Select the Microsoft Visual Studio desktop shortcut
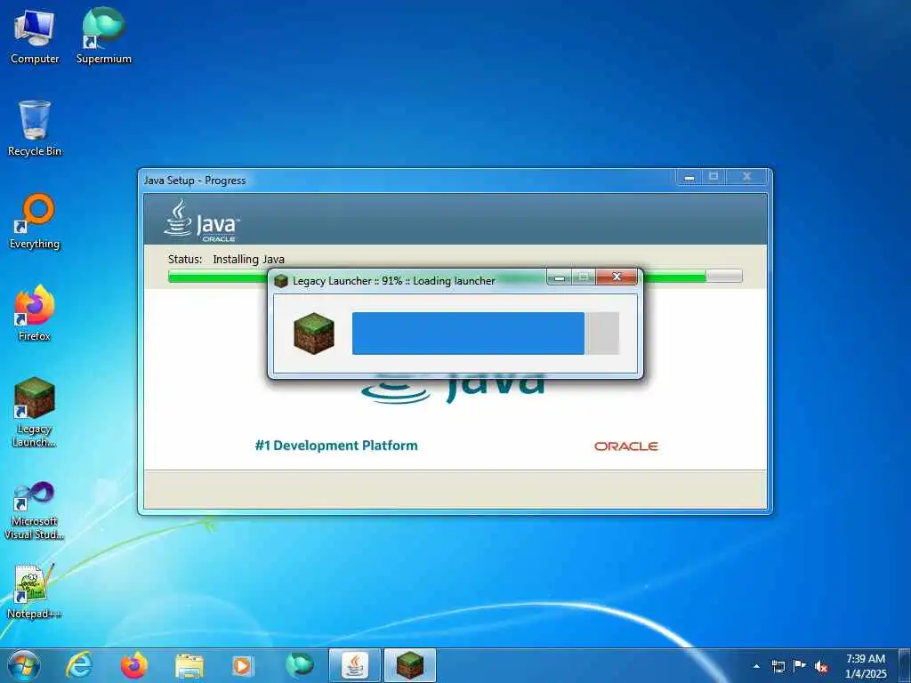The image size is (911, 683). pyautogui.click(x=35, y=511)
